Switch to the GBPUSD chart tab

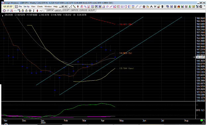pos(75,10)
